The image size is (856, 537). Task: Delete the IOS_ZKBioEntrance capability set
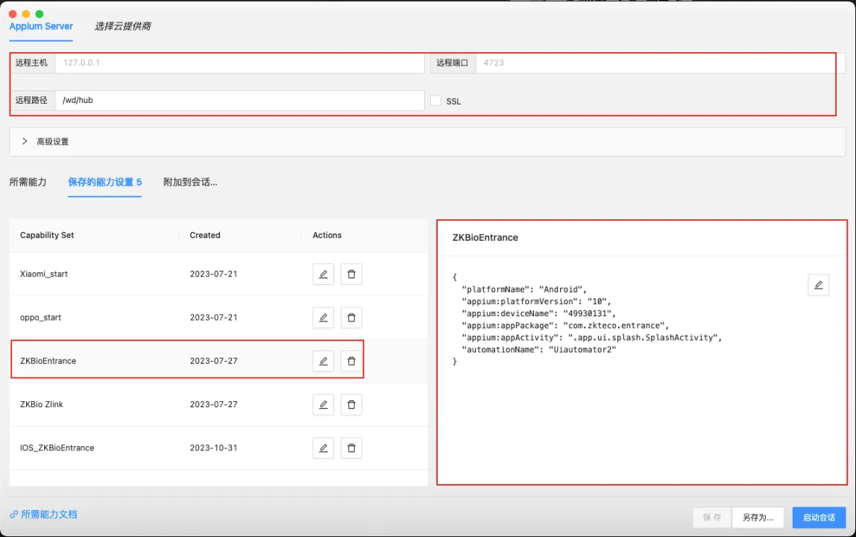(351, 448)
